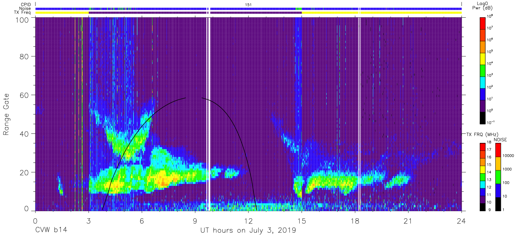Click the 9 label on TX FRQ scale
Viewport: 519px width, 239px height.
(x=489, y=209)
